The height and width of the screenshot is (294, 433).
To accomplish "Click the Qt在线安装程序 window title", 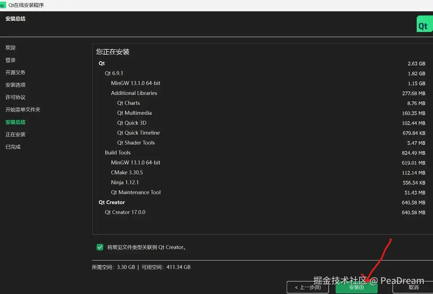I will point(26,5).
